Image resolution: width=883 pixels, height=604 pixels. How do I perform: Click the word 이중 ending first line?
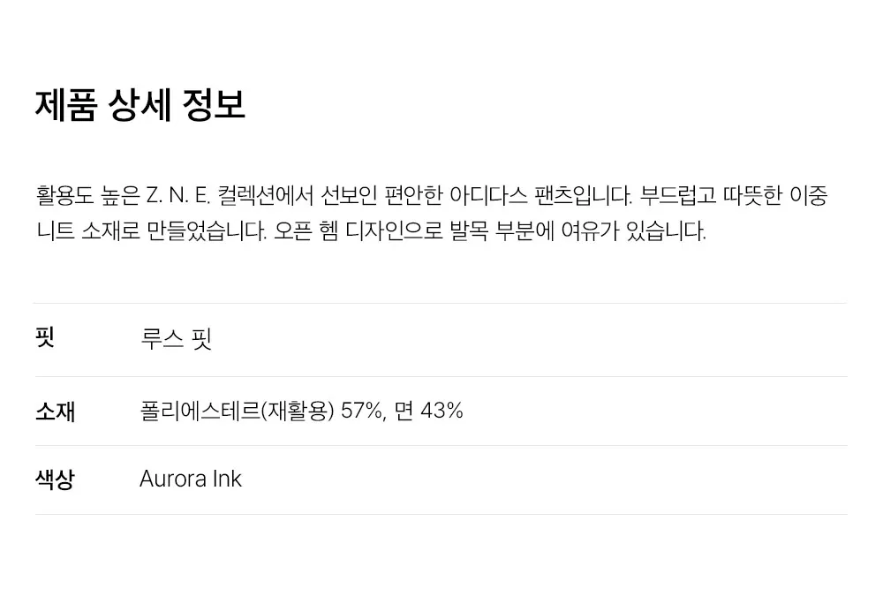click(x=809, y=195)
